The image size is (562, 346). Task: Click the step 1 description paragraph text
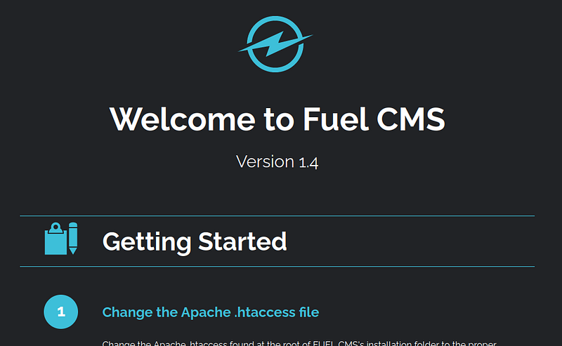coord(299,343)
